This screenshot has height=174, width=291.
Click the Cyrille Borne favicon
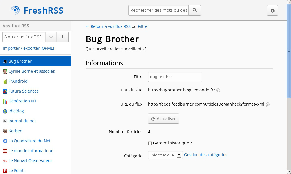pyautogui.click(x=5, y=71)
